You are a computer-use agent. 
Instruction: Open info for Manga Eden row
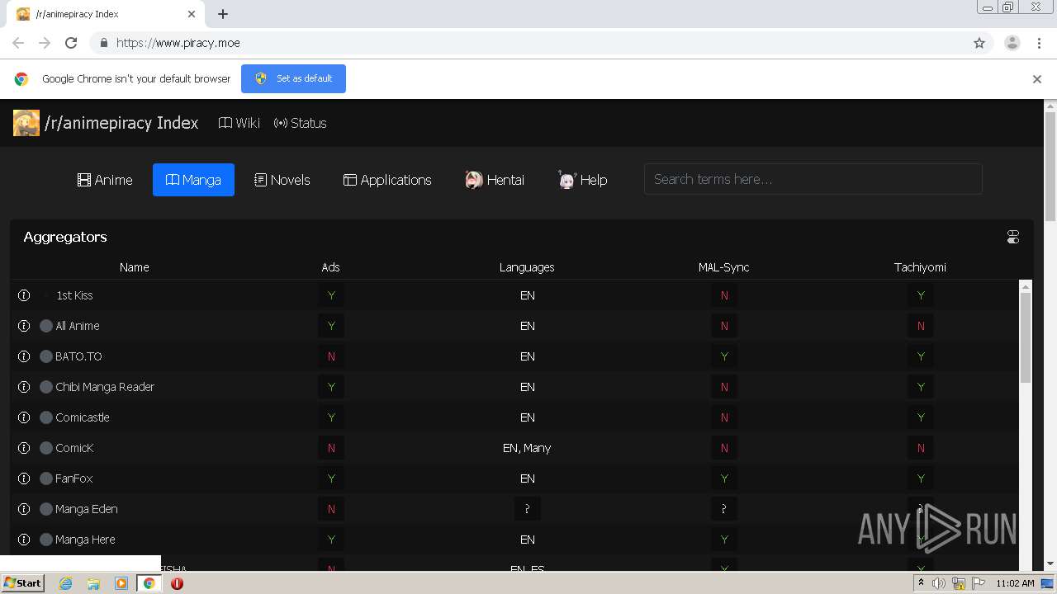[x=24, y=509]
